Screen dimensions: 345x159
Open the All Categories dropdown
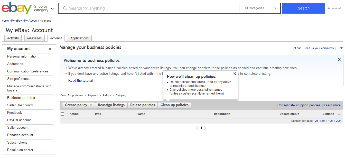pyautogui.click(x=260, y=8)
